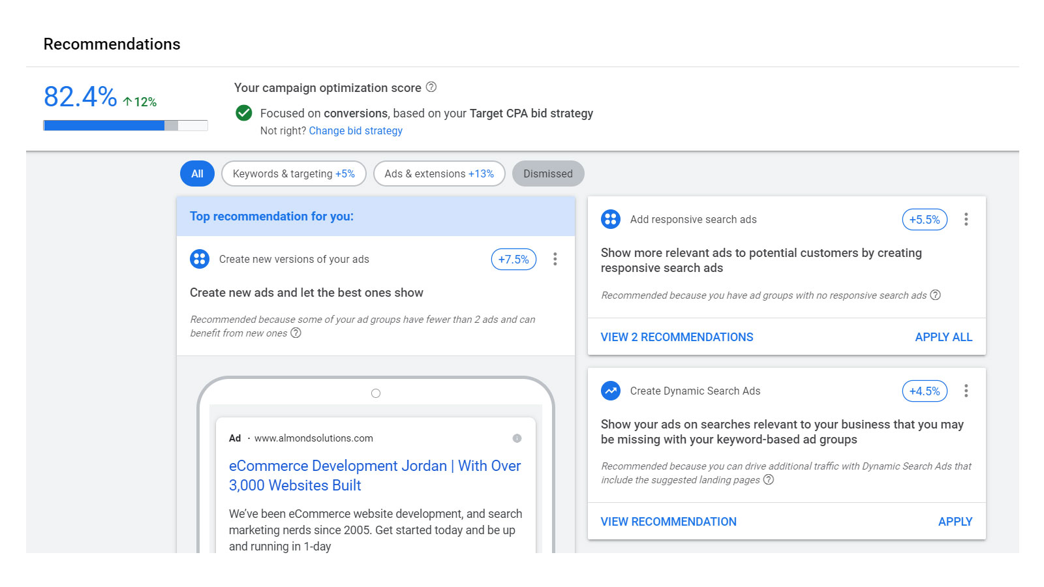Image resolution: width=1044 pixels, height=587 pixels.
Task: Click the 'Add responsive search ads' card title
Action: point(694,219)
